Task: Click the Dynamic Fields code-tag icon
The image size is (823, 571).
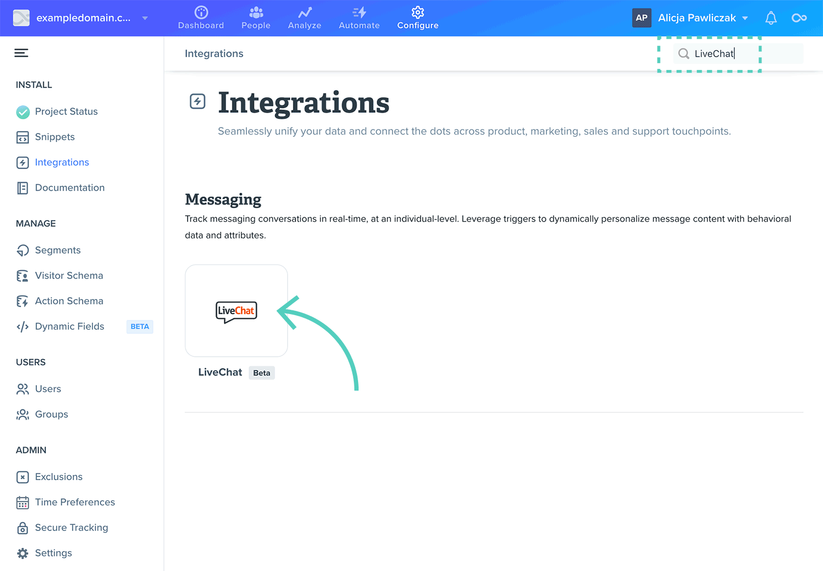Action: (x=22, y=327)
